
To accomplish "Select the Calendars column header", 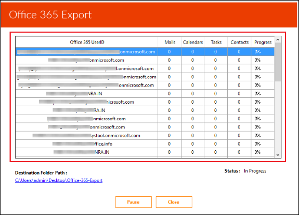I will click(x=193, y=42).
